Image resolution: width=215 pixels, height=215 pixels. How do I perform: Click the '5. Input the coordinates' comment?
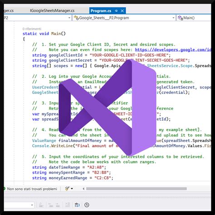[x=118, y=156]
